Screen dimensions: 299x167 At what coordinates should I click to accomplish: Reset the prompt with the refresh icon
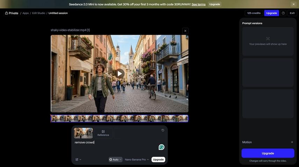pyautogui.click(x=163, y=130)
